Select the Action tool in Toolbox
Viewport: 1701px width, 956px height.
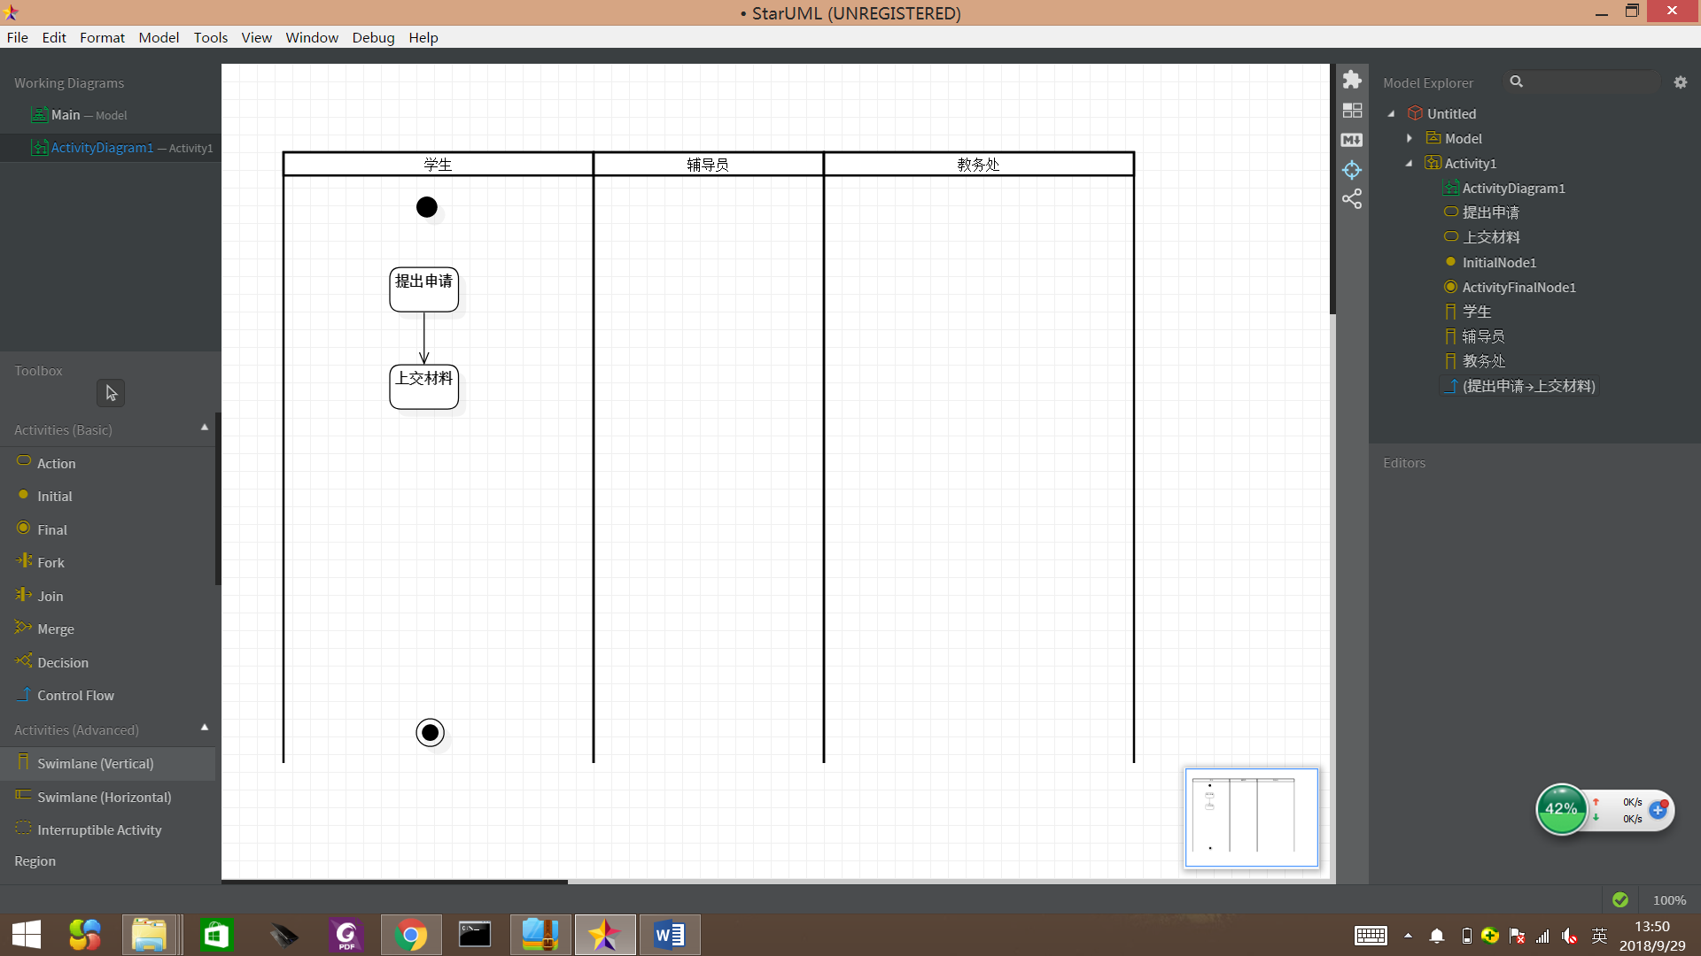click(x=56, y=463)
